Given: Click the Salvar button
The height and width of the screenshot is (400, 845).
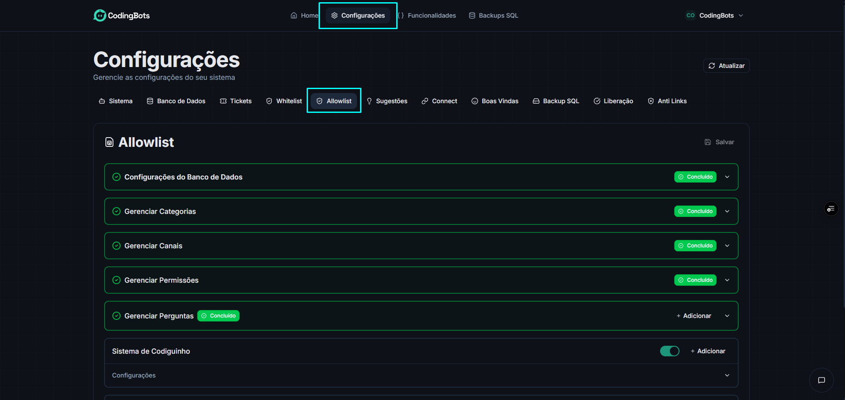Looking at the screenshot, I should [719, 142].
